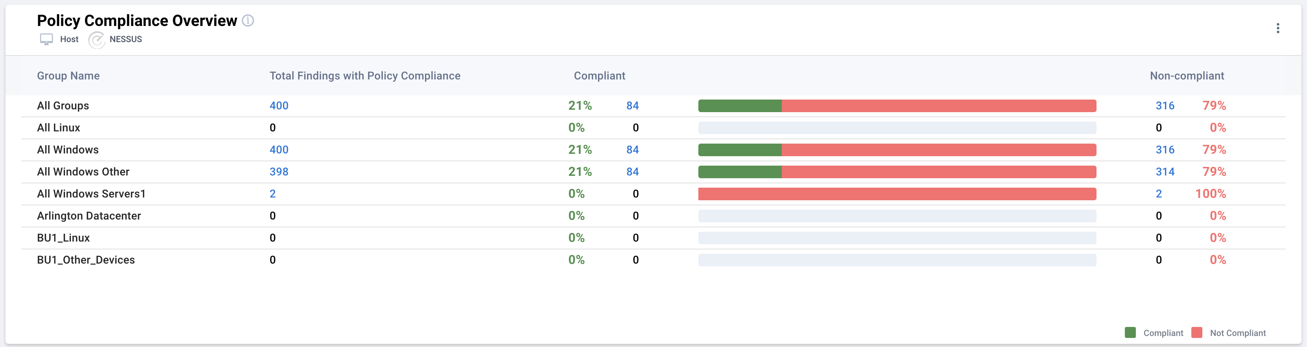Viewport: 1307px width, 347px height.
Task: Open All Windows Other 398 findings link
Action: pyautogui.click(x=279, y=172)
